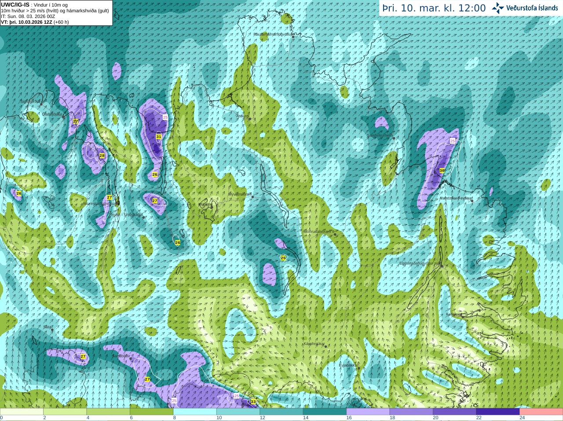
Task: Select the Reykir í Fnjóskadal label
Action: [126, 214]
